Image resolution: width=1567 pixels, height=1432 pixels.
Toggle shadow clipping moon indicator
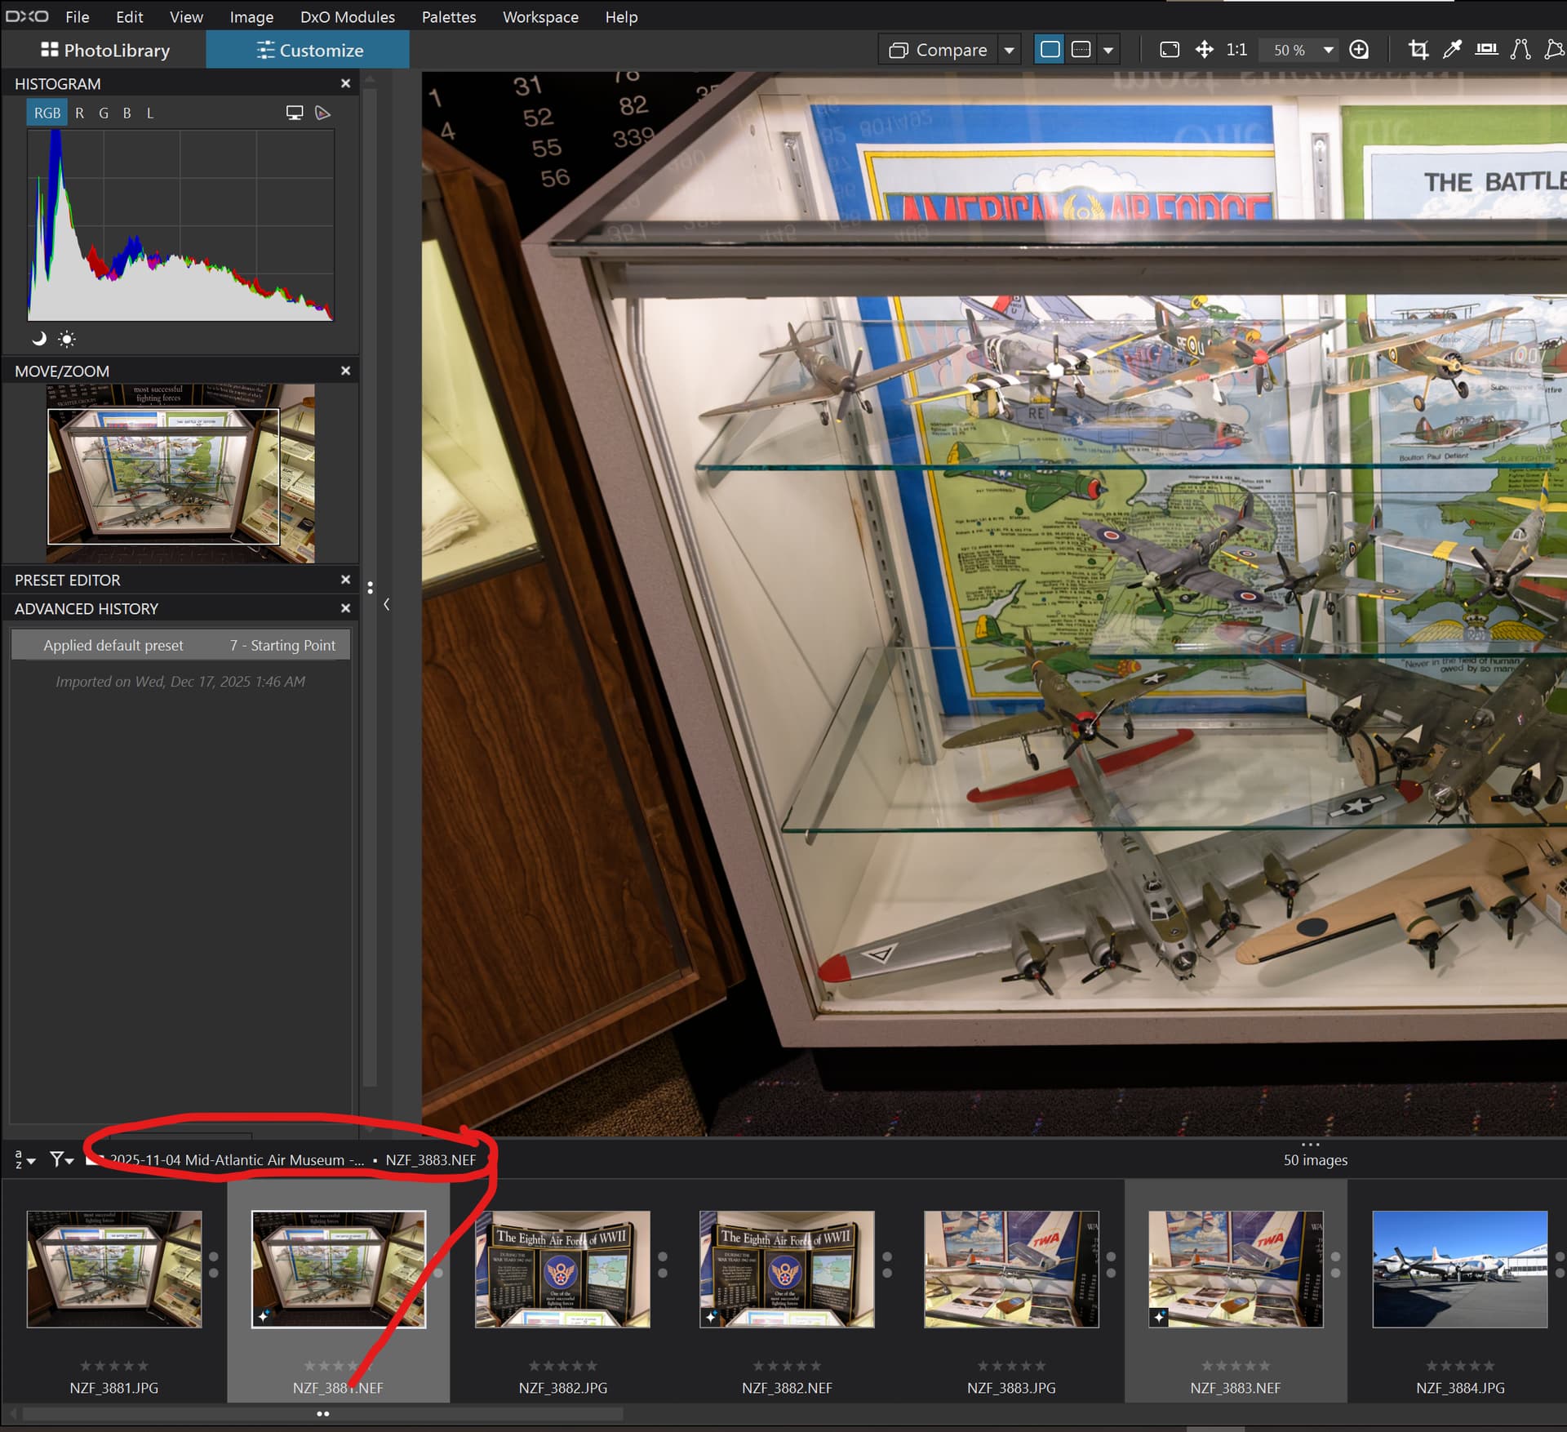(38, 338)
